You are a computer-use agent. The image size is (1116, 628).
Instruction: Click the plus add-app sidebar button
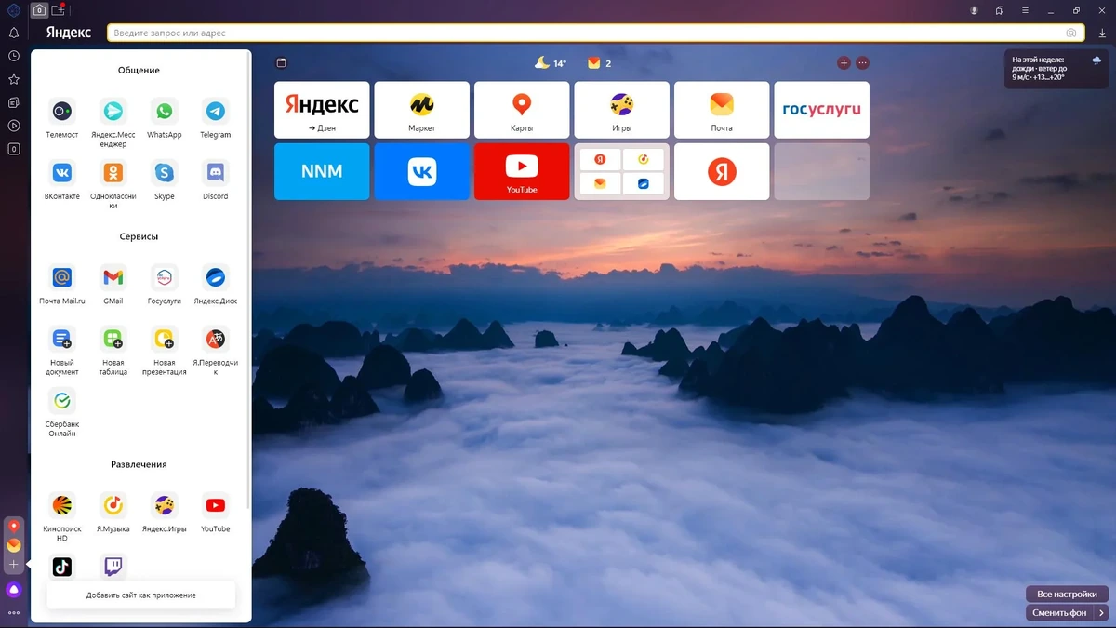click(14, 565)
